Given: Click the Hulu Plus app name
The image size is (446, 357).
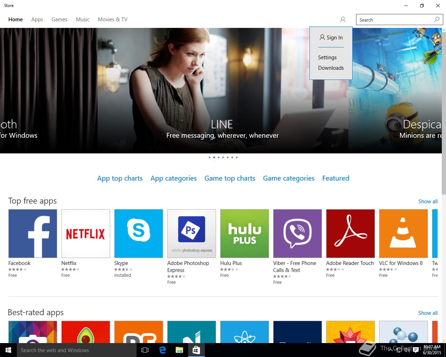Looking at the screenshot, I should tap(231, 263).
